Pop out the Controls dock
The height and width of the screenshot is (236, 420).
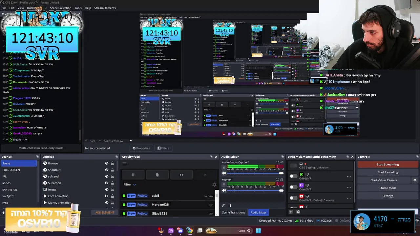click(x=417, y=157)
